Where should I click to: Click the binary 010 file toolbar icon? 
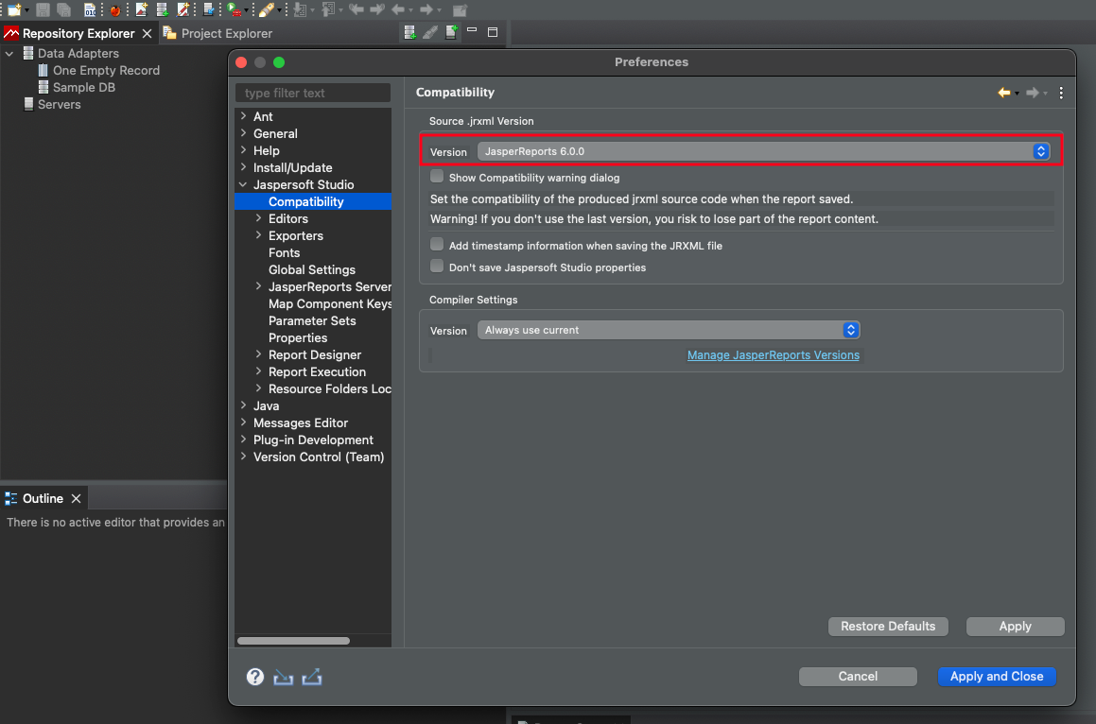tap(90, 9)
